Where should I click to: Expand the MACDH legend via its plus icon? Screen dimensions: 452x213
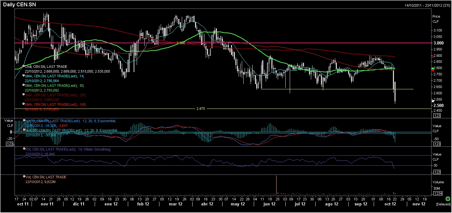point(24,130)
